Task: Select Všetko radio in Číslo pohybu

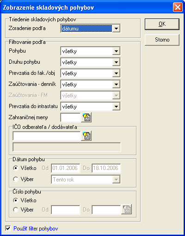Action: pos(16,200)
